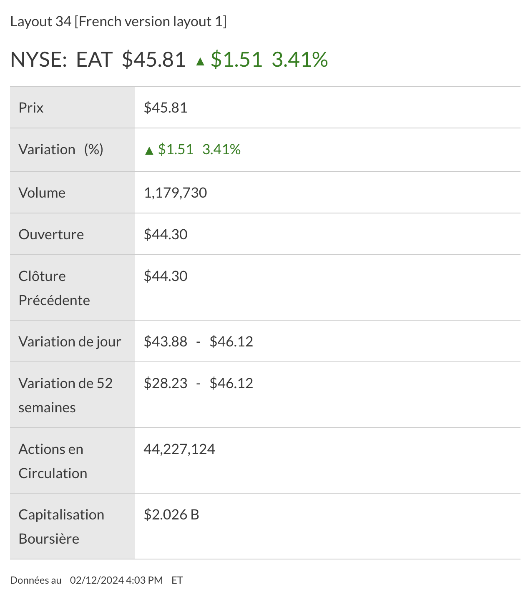Select the NYSE: EAT ticker heading
The height and width of the screenshot is (592, 528).
pyautogui.click(x=61, y=60)
